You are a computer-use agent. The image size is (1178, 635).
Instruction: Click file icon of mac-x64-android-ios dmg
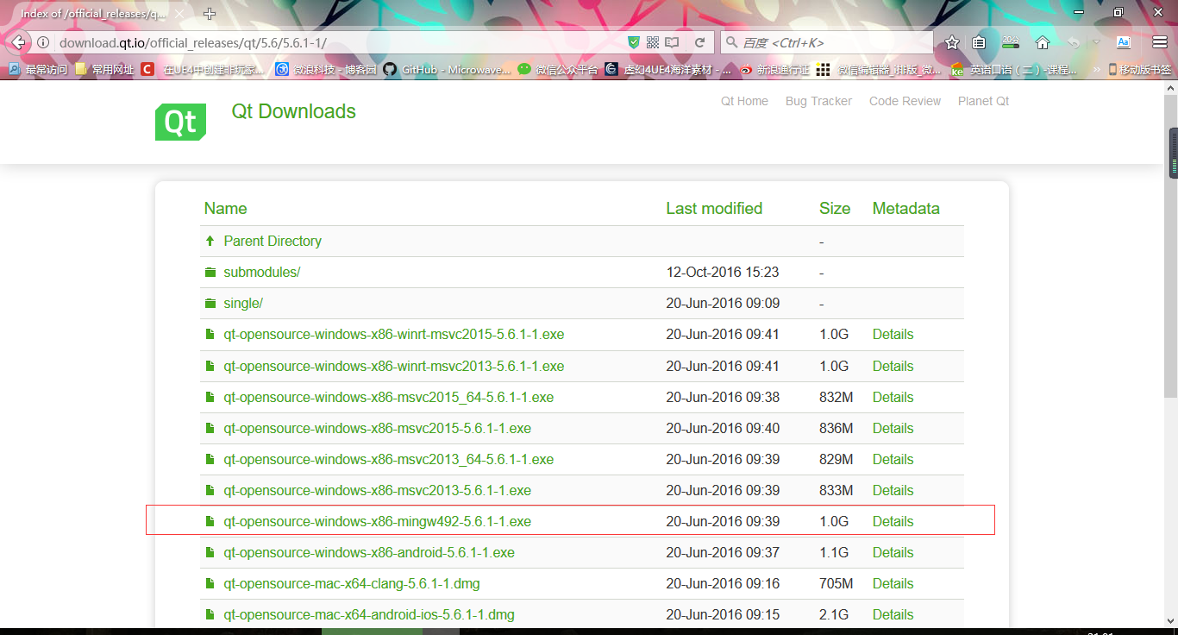pos(210,615)
